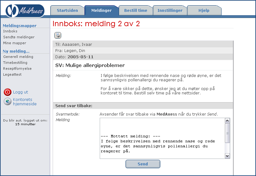Open Sendte meldinger folder
The height and width of the screenshot is (176, 256).
tap(19, 37)
